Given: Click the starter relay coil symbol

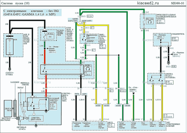Looking at the screenshot, I should (81, 69).
